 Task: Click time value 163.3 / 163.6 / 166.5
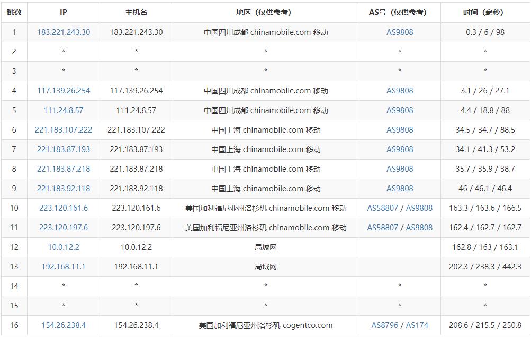pyautogui.click(x=485, y=208)
